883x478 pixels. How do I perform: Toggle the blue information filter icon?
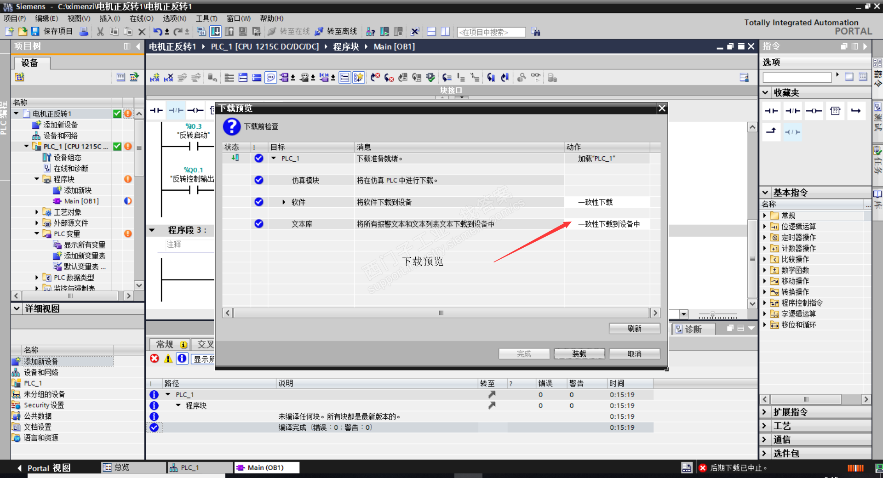coord(182,358)
